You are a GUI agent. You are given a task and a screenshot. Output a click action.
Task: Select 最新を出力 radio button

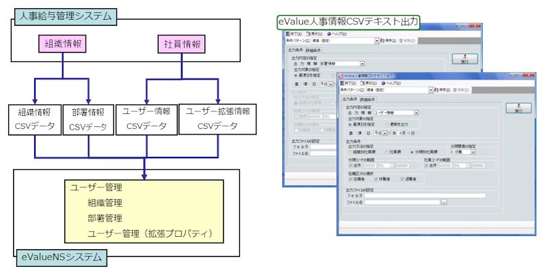click(x=388, y=124)
